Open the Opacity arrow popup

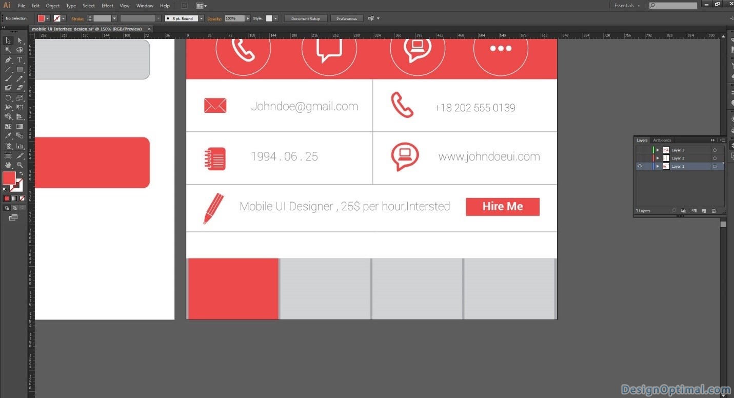(x=248, y=18)
